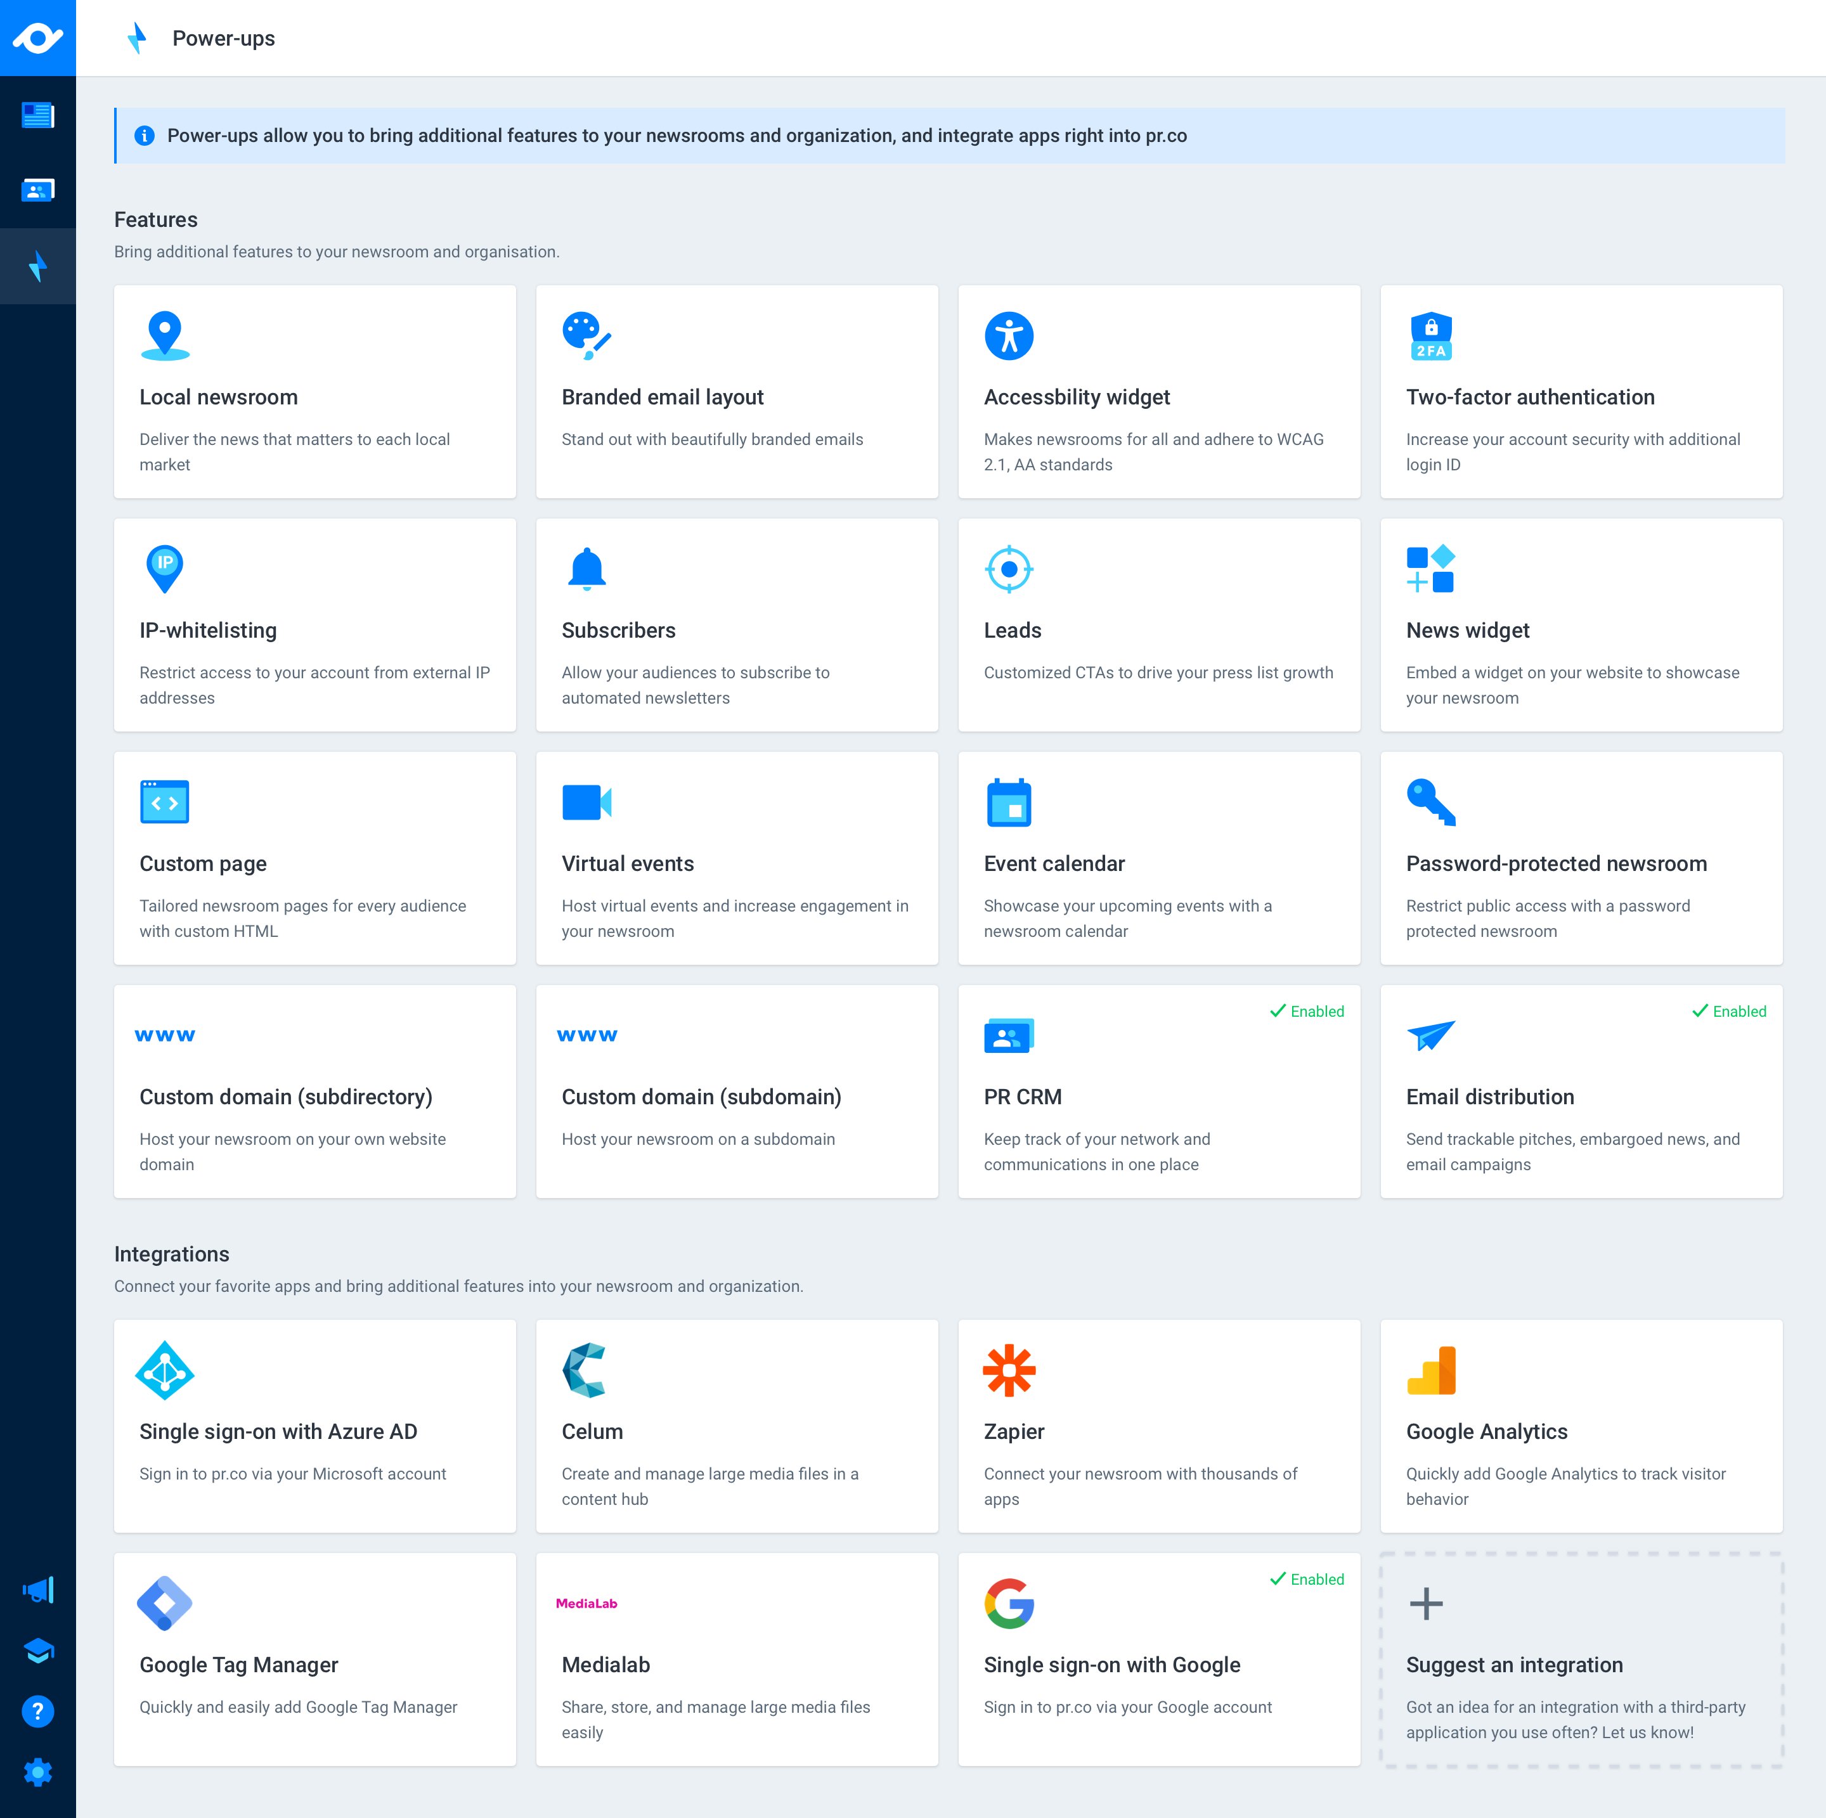Open the Leads feature card
This screenshot has width=1826, height=1818.
(1159, 626)
